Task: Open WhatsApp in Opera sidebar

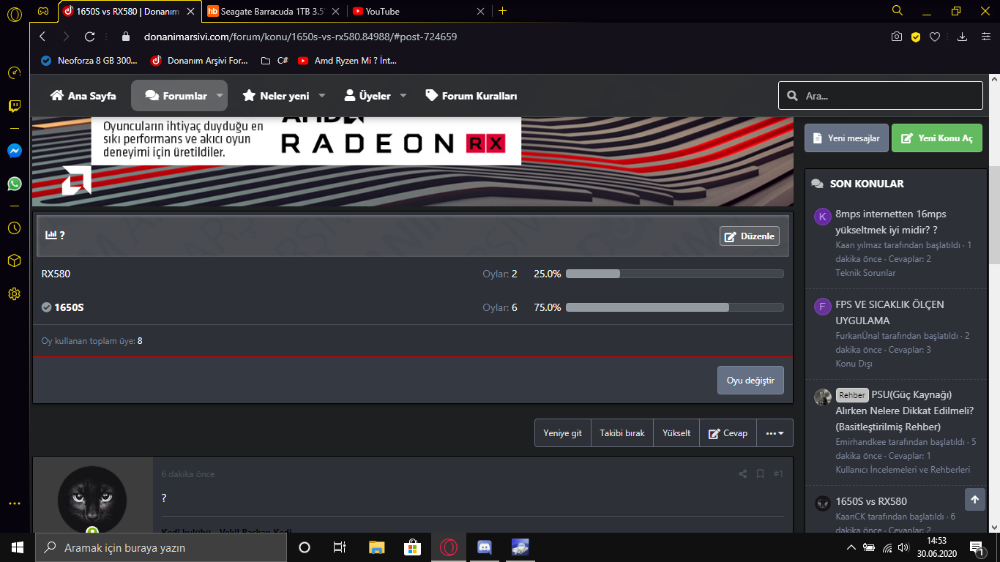Action: pos(14,184)
